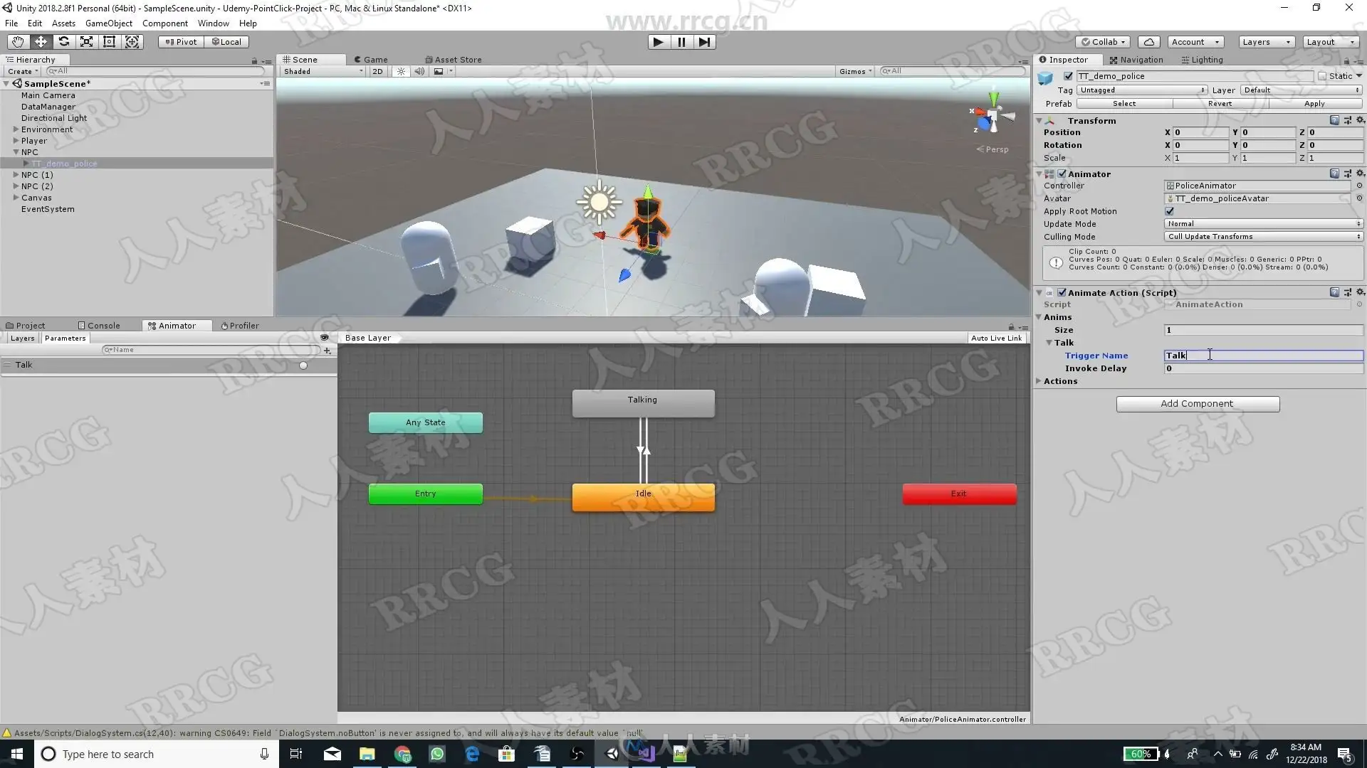Open the Gizmos dropdown

pos(855,71)
